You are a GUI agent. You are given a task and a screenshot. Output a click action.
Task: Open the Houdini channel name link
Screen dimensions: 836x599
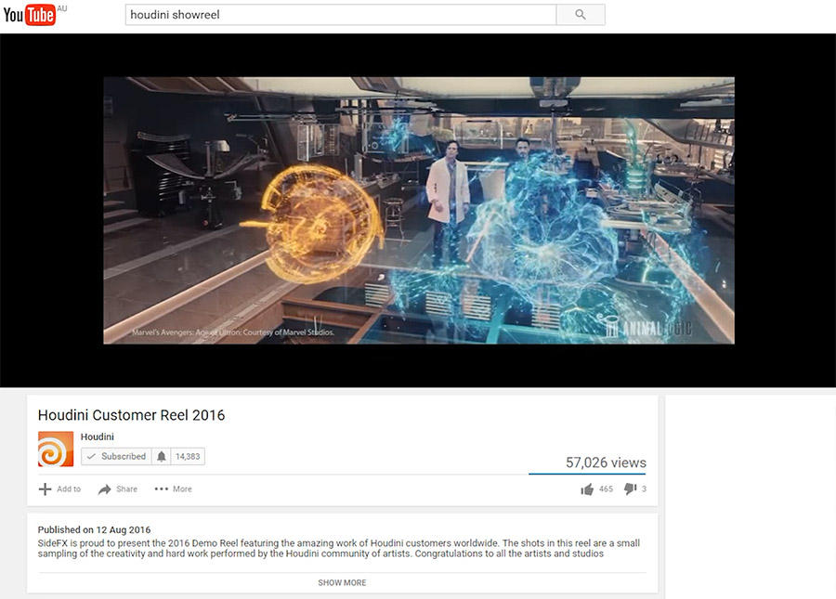[97, 436]
